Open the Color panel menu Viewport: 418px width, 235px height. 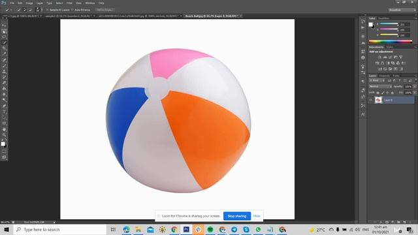click(415, 18)
